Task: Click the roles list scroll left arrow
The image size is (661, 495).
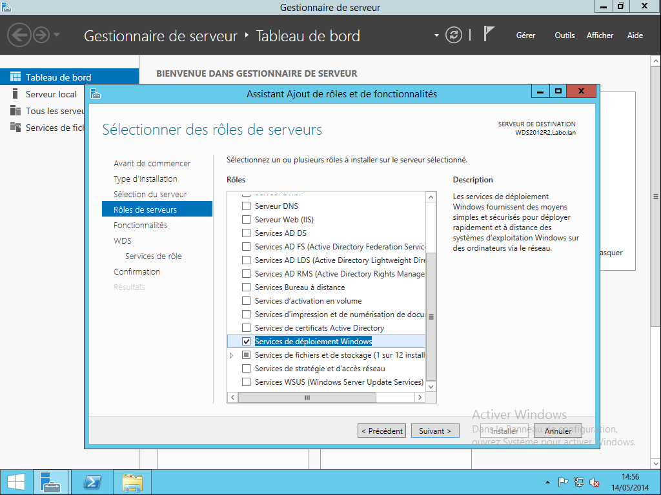Action: tap(232, 397)
